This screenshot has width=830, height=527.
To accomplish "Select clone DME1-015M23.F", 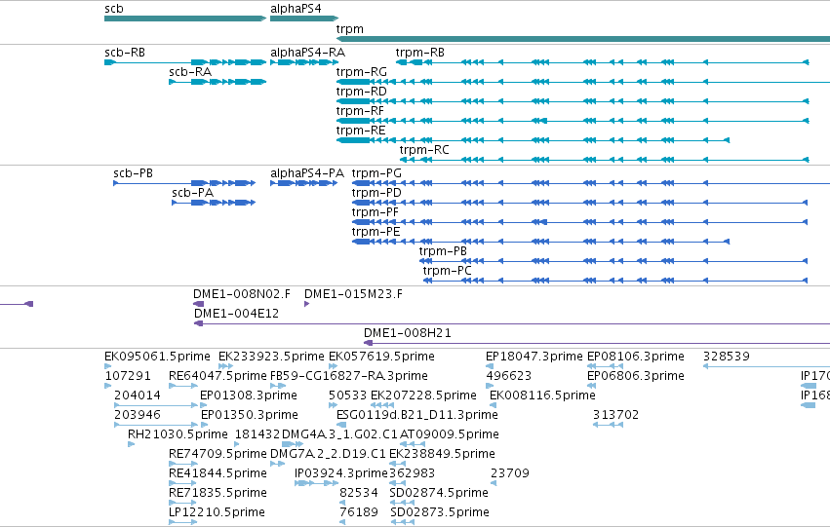I will 307,304.
